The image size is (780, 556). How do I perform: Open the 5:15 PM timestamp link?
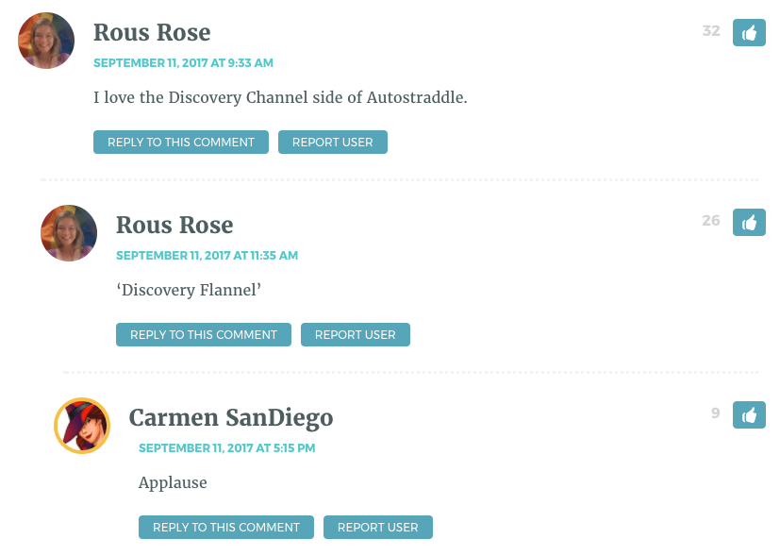tap(227, 448)
